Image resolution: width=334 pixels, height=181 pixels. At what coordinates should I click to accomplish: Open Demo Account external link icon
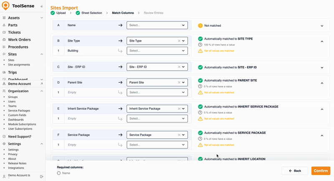(x=41, y=84)
